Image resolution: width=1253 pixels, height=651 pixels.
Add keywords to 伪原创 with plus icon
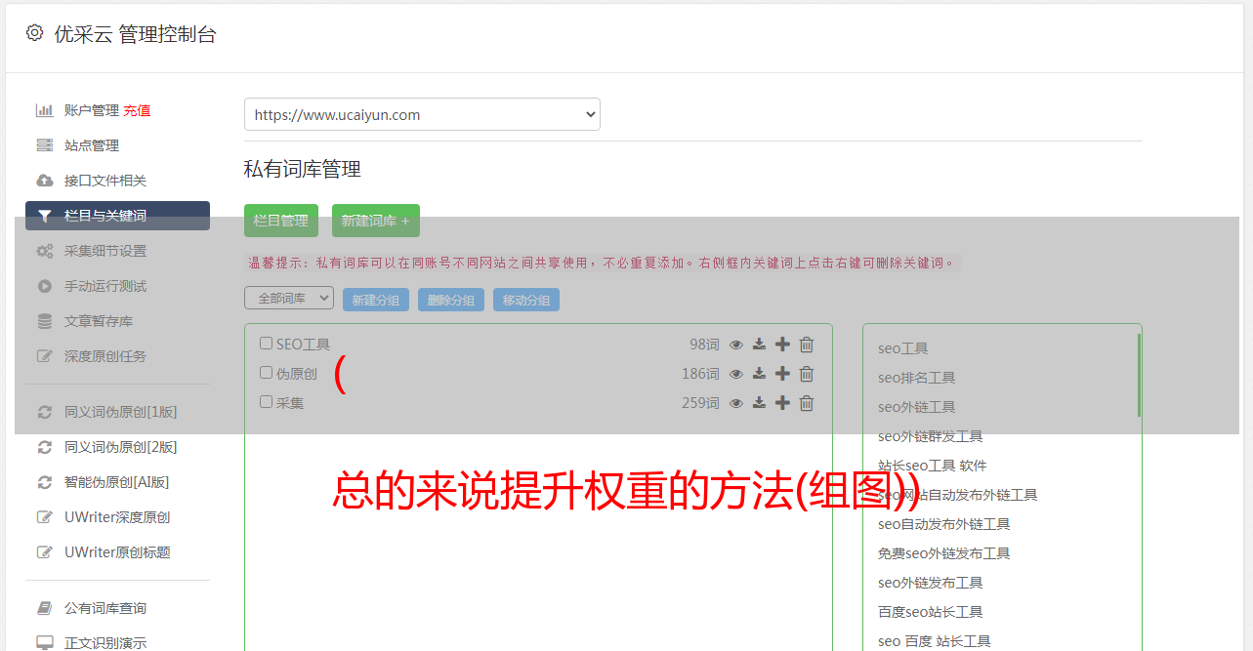[x=782, y=374]
